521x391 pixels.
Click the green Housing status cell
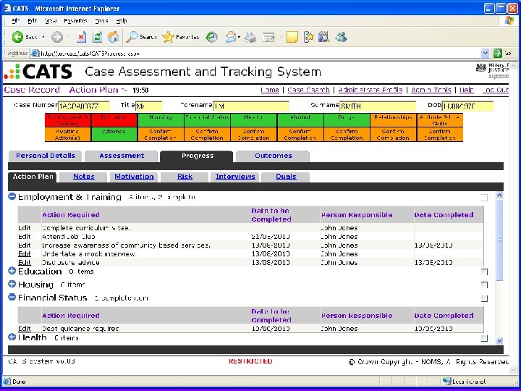(x=161, y=120)
